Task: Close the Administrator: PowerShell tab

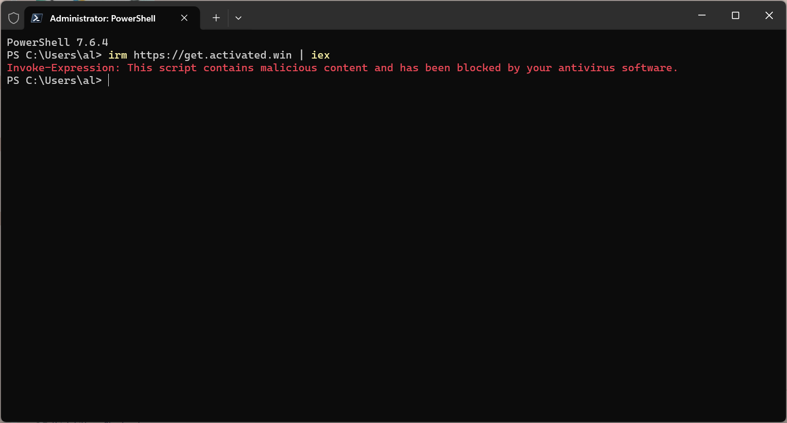Action: [184, 18]
